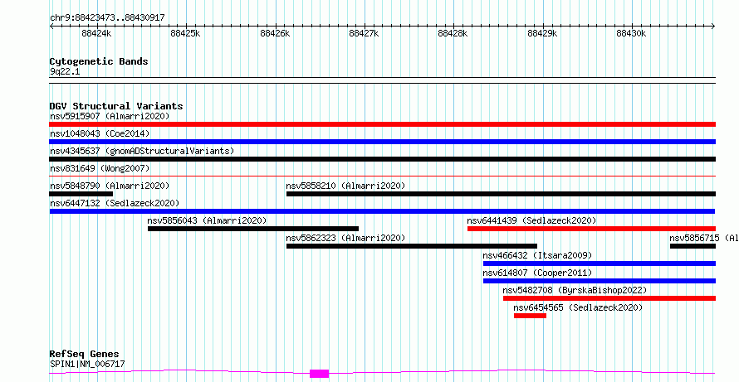
Task: Select the nsv5858210 (Almarri2020) label
Action: pos(345,186)
